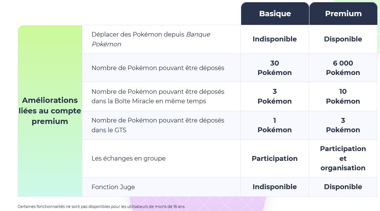Select the "10 Pokémon" Premium cell
Screen dimensions: 380x211
[343, 96]
